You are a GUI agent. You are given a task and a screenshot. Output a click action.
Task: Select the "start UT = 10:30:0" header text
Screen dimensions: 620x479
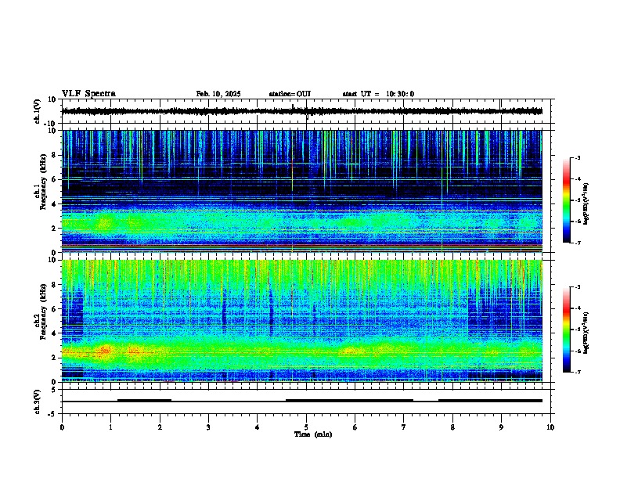point(378,94)
